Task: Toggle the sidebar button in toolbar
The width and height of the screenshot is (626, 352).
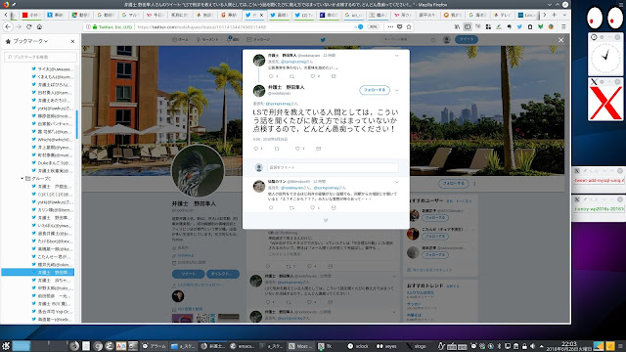Action: click(468, 26)
